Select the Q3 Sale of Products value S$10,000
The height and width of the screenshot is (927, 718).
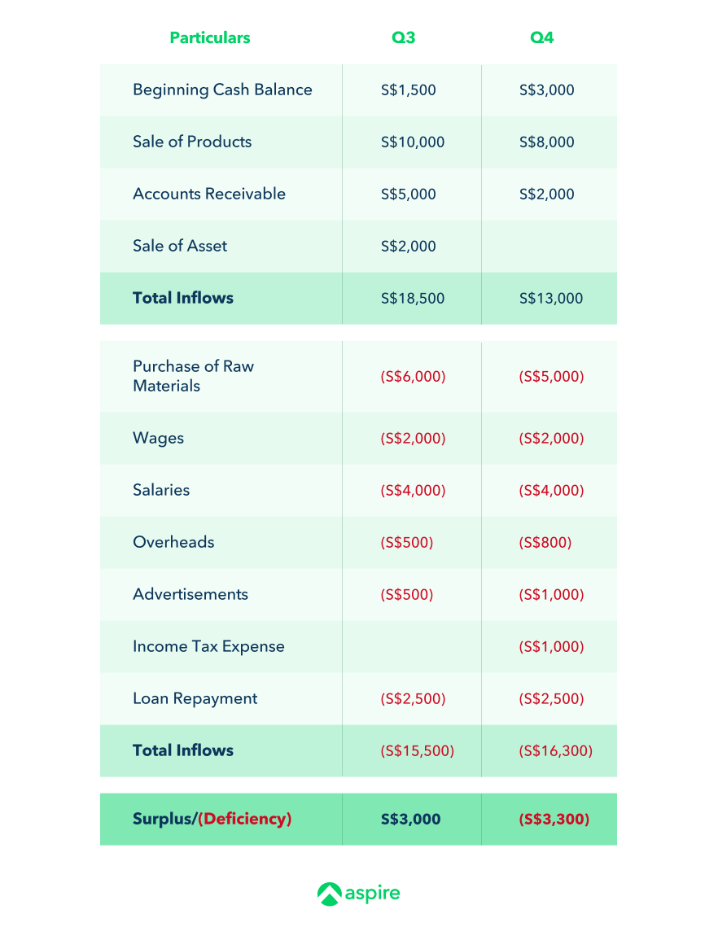[413, 142]
